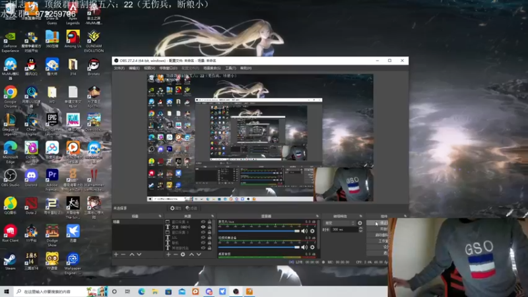
Task: Move source down in Sources panel
Action: tap(199, 254)
